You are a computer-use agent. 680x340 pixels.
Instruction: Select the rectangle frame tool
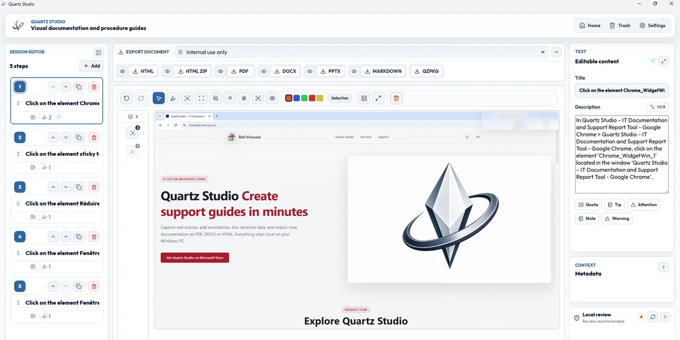pos(201,98)
